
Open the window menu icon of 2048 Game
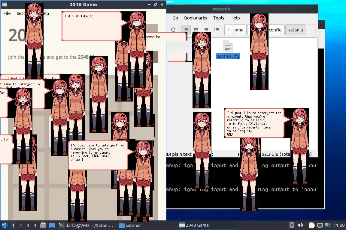[x=5, y=4]
